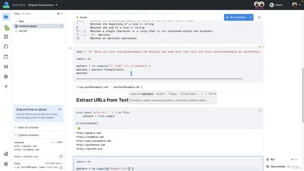Open the Regular Expressions project dropdown
The image size is (304, 171).
(x=43, y=5)
